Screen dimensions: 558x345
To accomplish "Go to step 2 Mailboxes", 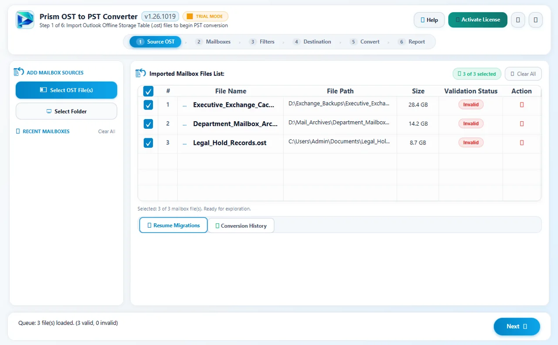I will pyautogui.click(x=213, y=42).
